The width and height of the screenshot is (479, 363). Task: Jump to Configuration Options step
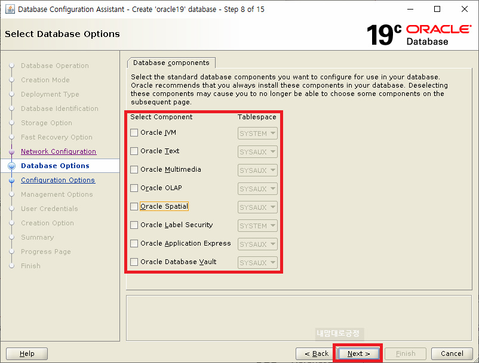pyautogui.click(x=58, y=180)
